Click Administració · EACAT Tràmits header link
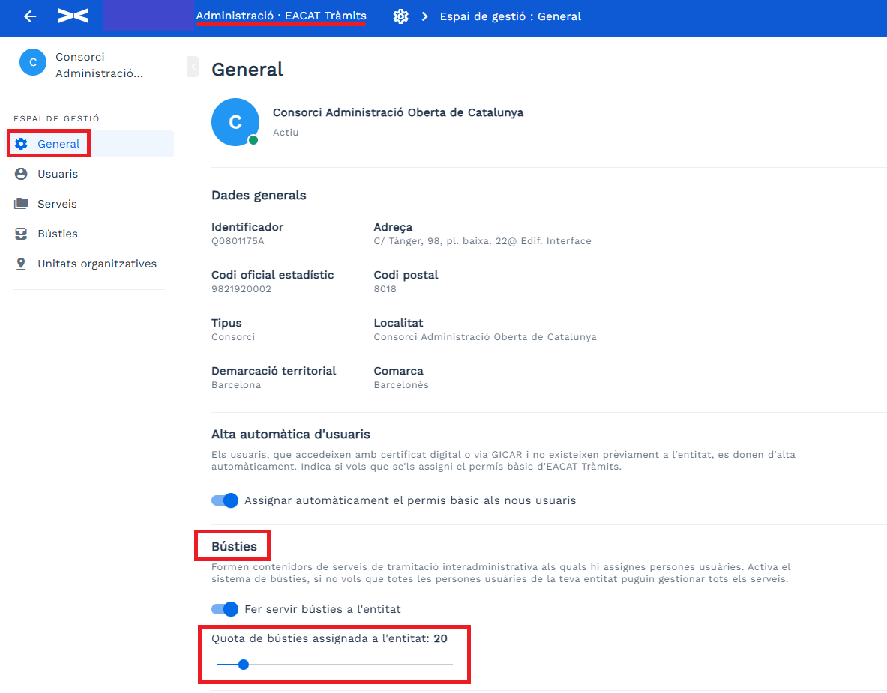887x693 pixels. pyautogui.click(x=281, y=16)
